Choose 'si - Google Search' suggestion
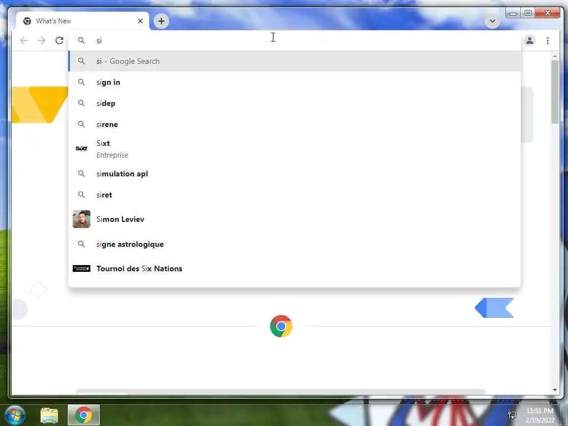Screen dimensions: 568x426 (295, 61)
